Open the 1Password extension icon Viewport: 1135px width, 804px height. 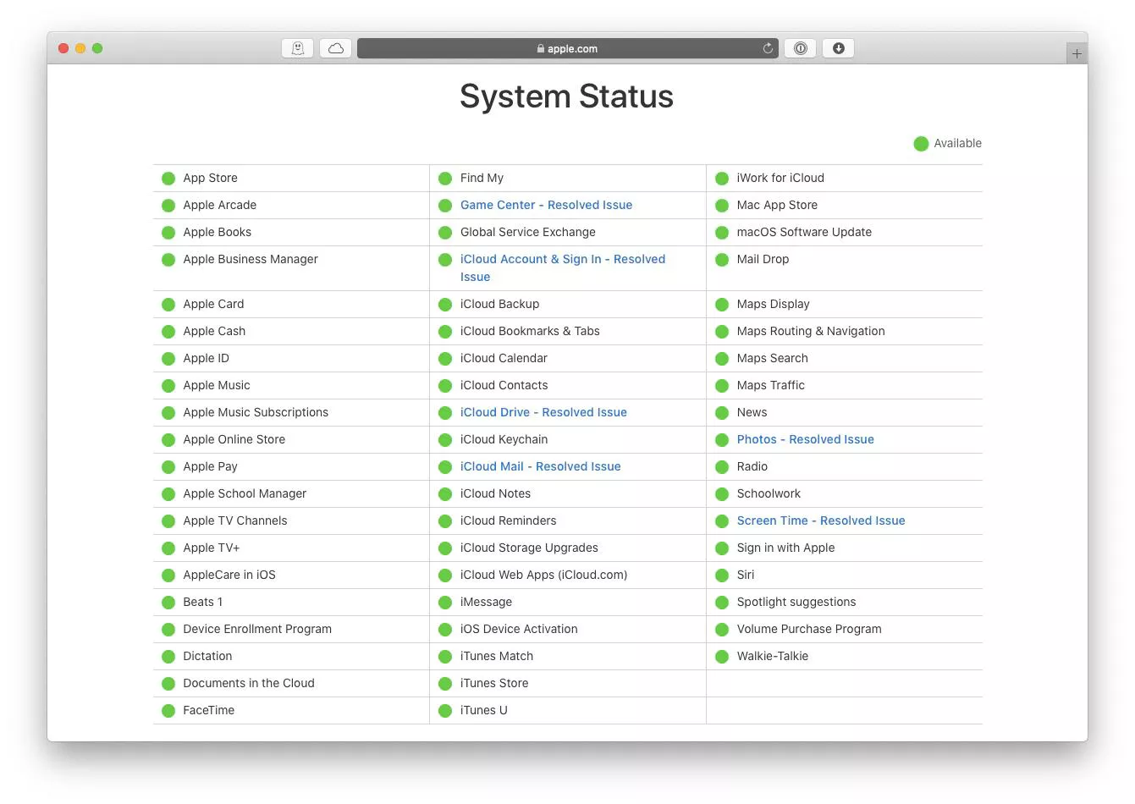800,48
